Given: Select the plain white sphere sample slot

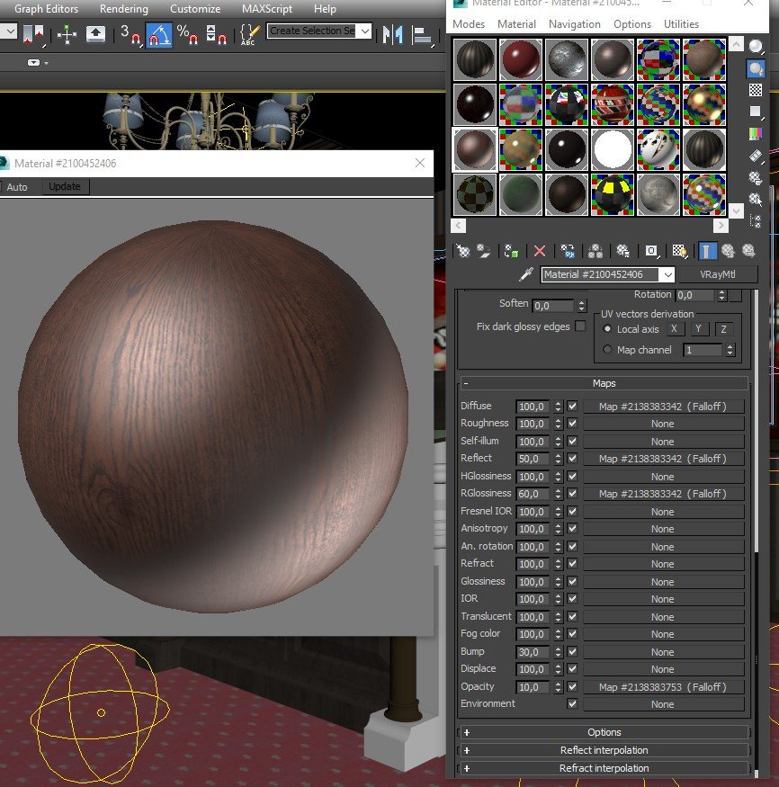Looking at the screenshot, I should click(613, 148).
